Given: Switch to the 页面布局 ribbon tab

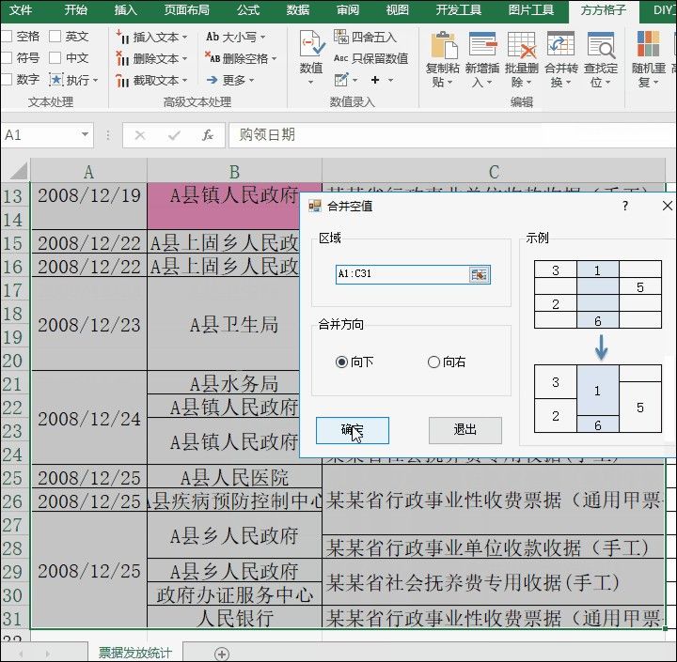Looking at the screenshot, I should [x=186, y=10].
